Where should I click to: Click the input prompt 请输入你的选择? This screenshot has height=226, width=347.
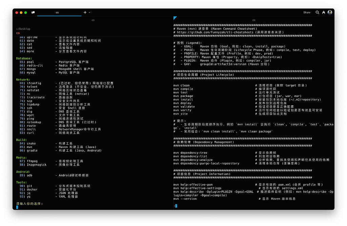[29, 204]
